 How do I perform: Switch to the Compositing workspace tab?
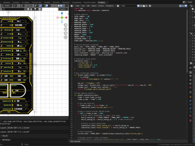76,2
